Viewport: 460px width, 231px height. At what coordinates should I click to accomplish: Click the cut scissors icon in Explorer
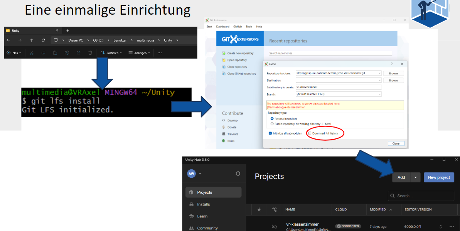pyautogui.click(x=32, y=53)
